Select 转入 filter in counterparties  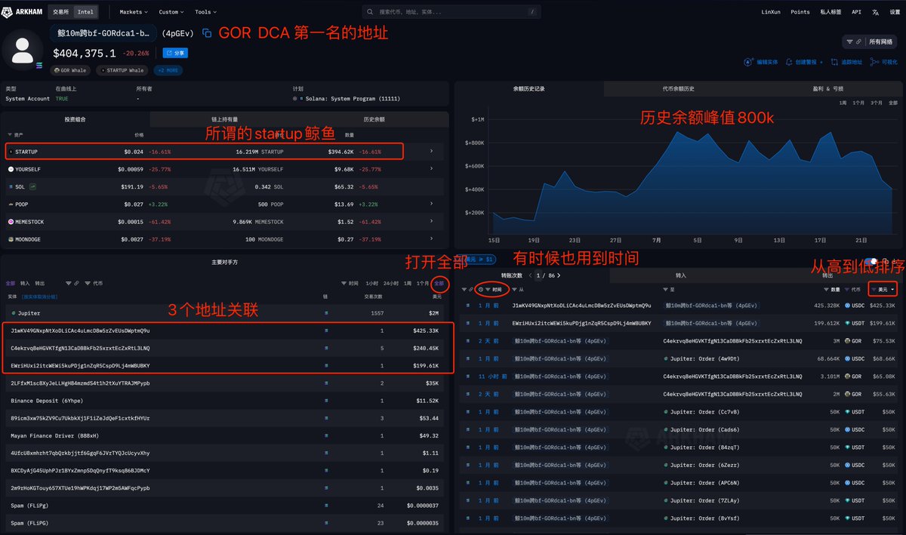[25, 283]
